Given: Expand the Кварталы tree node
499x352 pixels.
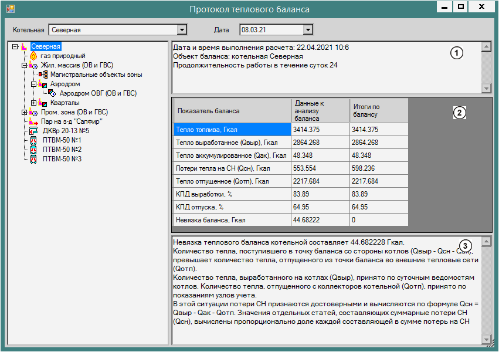Looking at the screenshot, I should tap(33, 103).
